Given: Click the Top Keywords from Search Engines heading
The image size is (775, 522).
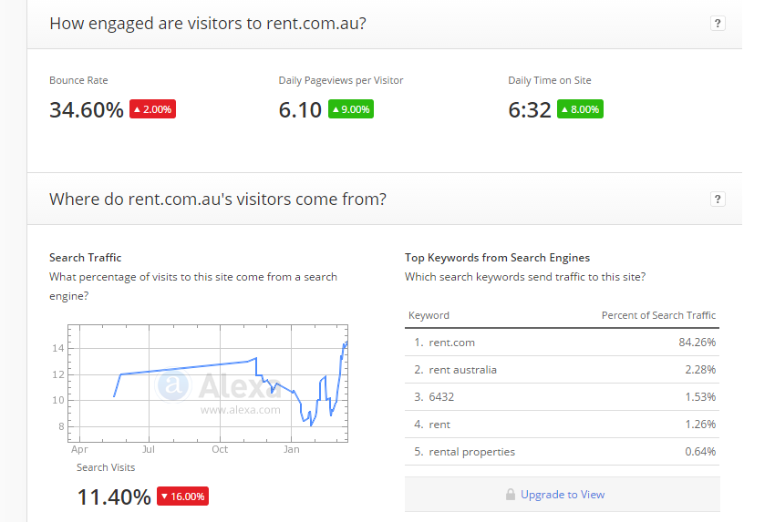Looking at the screenshot, I should [497, 257].
